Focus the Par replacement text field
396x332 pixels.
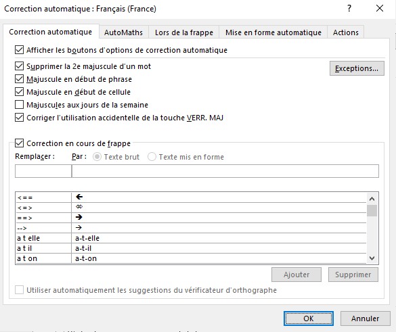(225, 171)
